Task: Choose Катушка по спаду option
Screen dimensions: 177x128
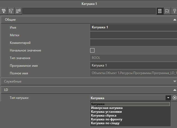Action: point(105,123)
